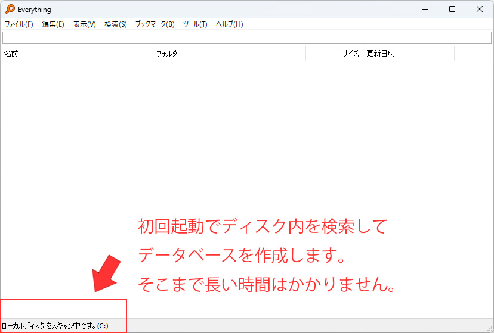This screenshot has height=333, width=494.
Task: Open the ツール(T) menu
Action: pyautogui.click(x=195, y=24)
